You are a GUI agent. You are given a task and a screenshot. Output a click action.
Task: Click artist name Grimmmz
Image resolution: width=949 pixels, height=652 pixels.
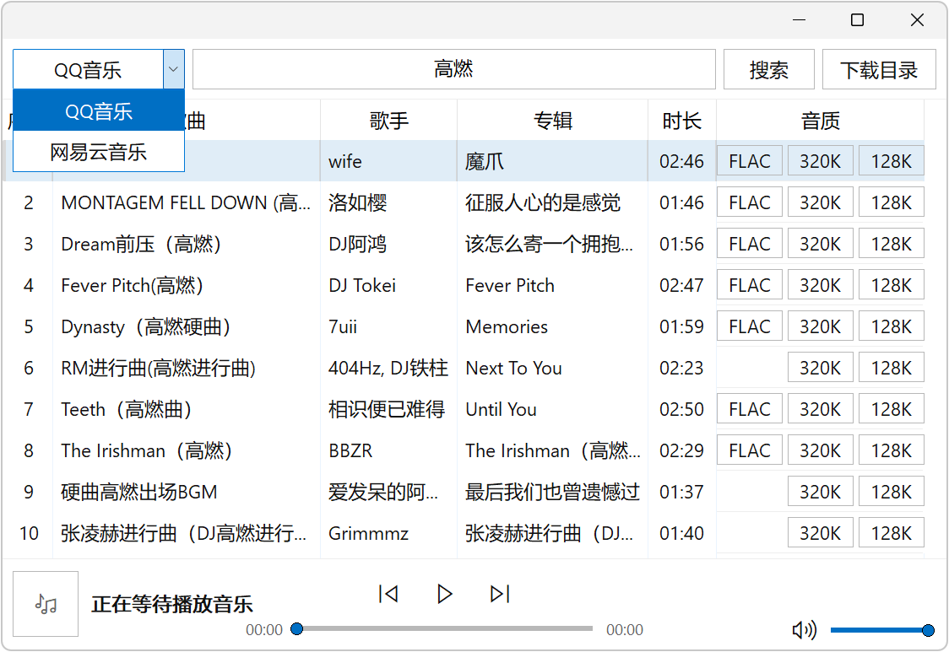click(368, 533)
